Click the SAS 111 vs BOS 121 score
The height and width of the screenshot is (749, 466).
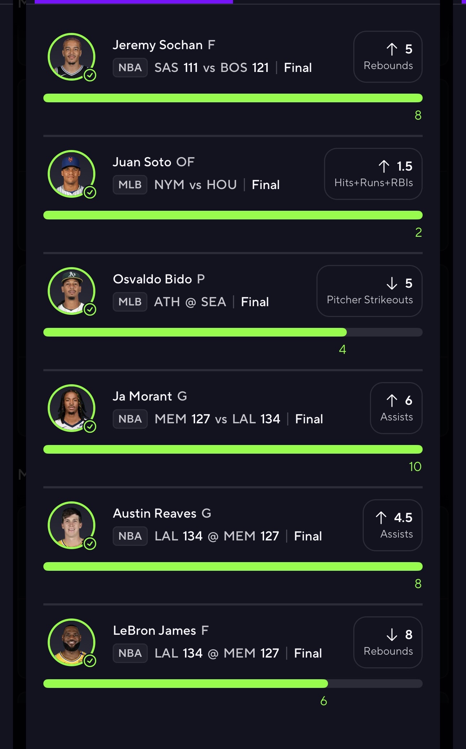(212, 68)
